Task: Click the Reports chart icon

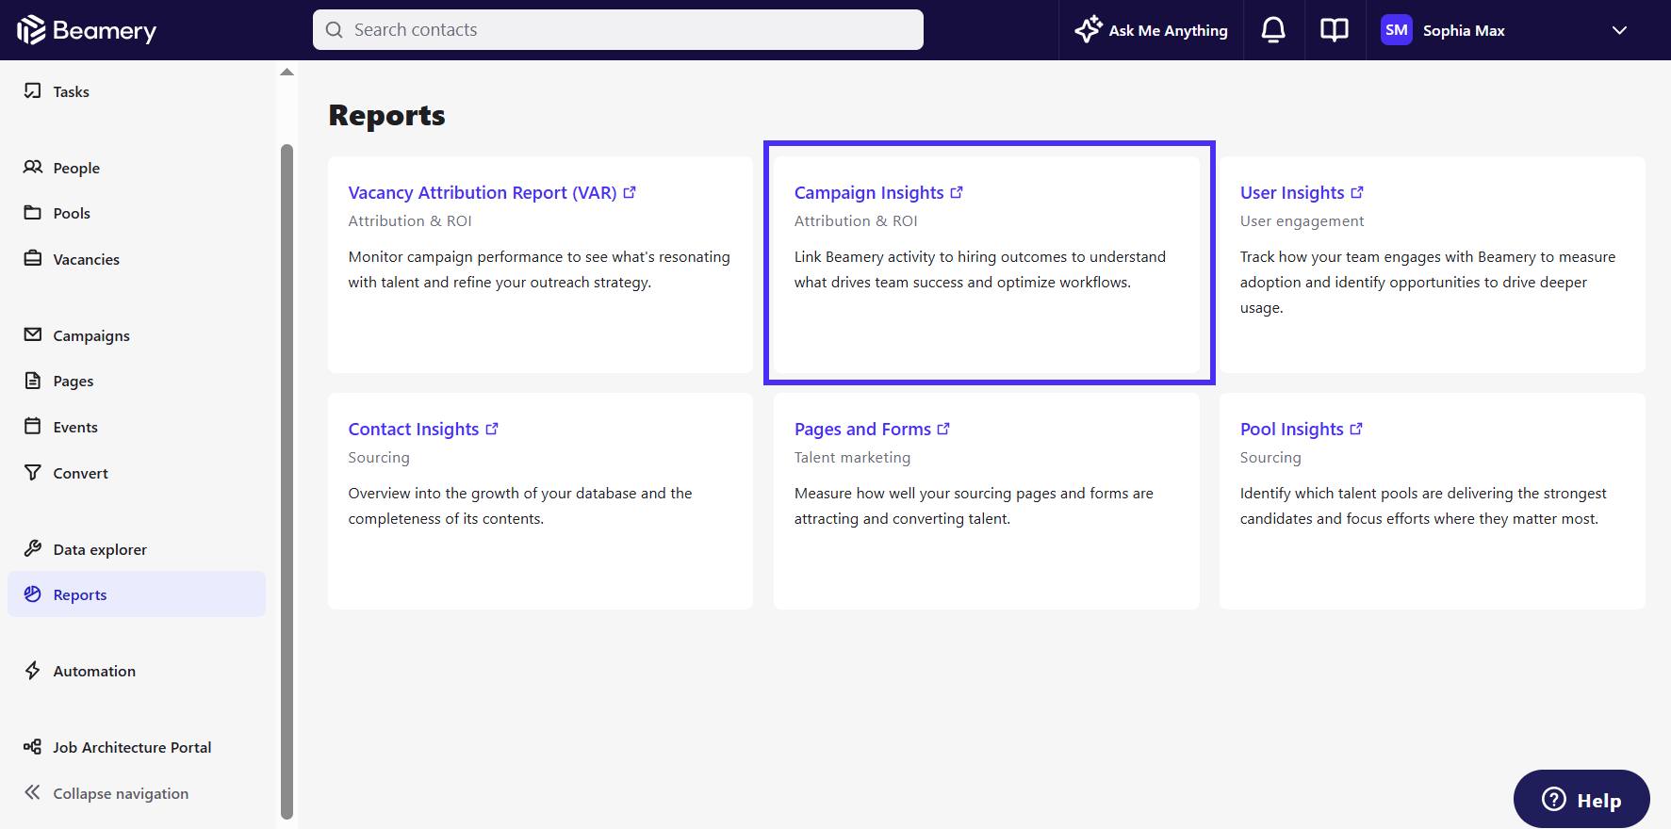Action: click(x=33, y=593)
